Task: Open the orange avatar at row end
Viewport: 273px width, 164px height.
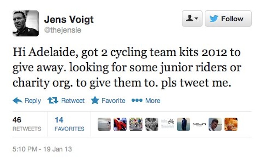Action: (231, 124)
